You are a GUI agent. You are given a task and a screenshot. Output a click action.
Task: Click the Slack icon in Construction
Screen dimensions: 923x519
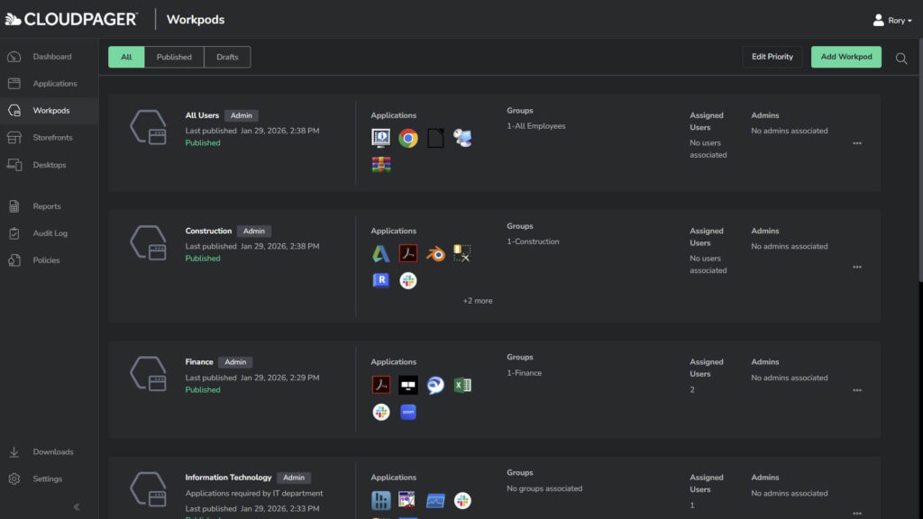408,280
